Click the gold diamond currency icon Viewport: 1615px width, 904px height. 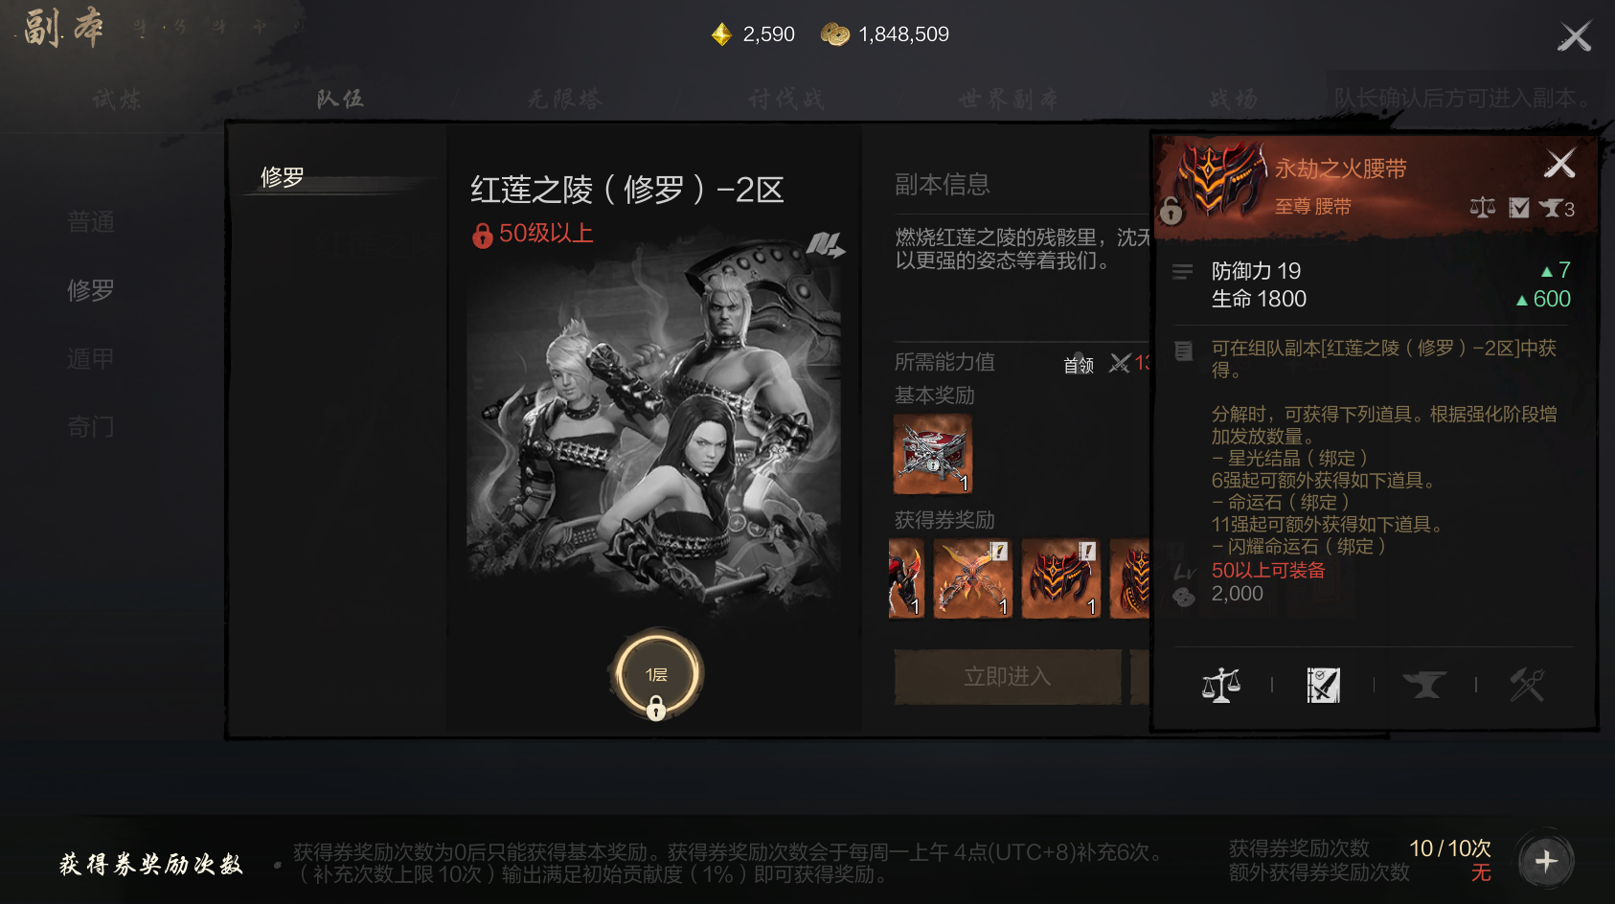coord(721,34)
